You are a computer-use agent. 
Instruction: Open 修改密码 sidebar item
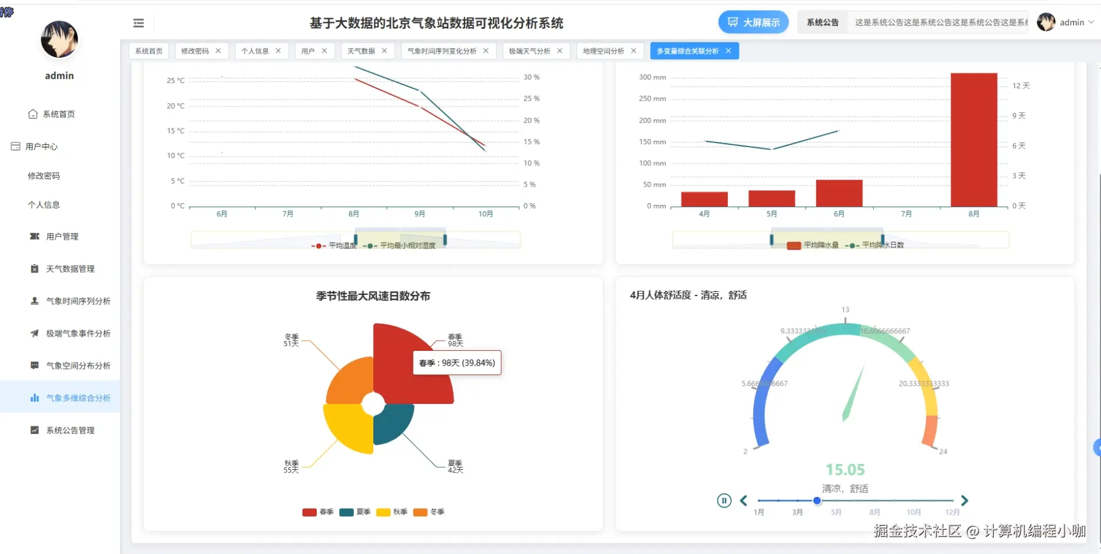click(44, 176)
